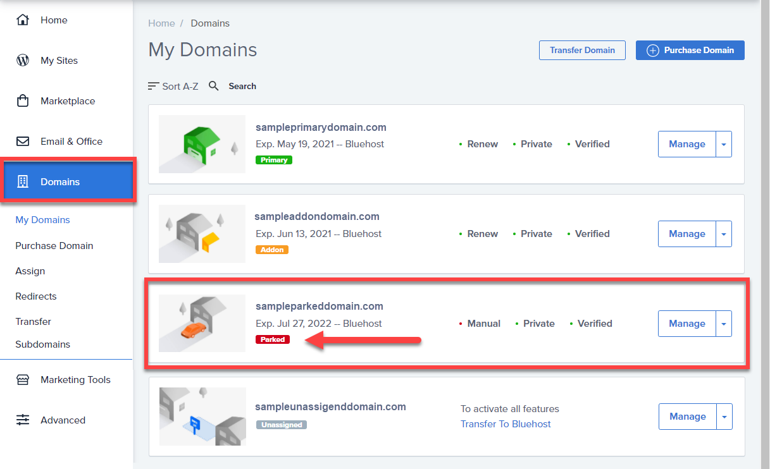Click the Home breadcrumb link
Image resolution: width=770 pixels, height=469 pixels.
tap(161, 23)
